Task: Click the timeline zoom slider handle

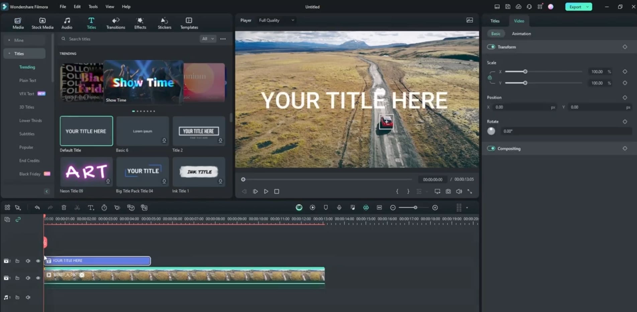Action: click(x=415, y=208)
